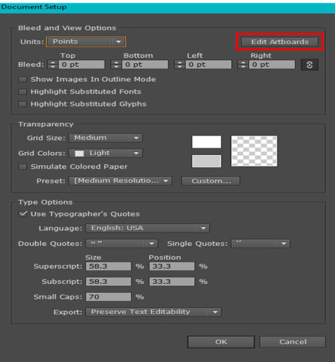The height and width of the screenshot is (362, 335).
Task: Click the Bottom bleed stepper arrows
Action: pos(116,64)
